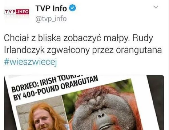The width and height of the screenshot is (169, 130).
Task: Open the @tvp_info handle
Action: [x=51, y=19]
